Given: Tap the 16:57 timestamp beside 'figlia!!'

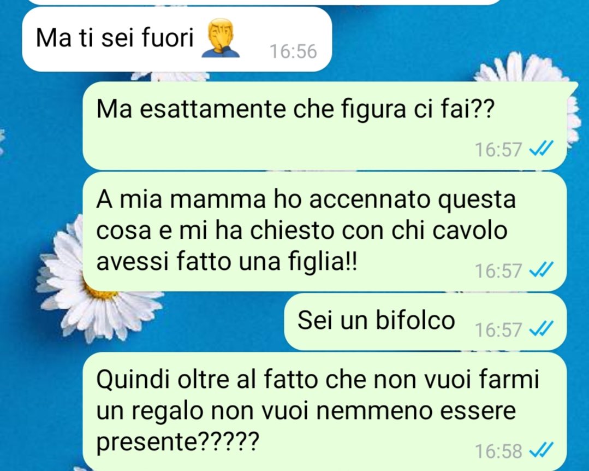Looking at the screenshot, I should (498, 270).
